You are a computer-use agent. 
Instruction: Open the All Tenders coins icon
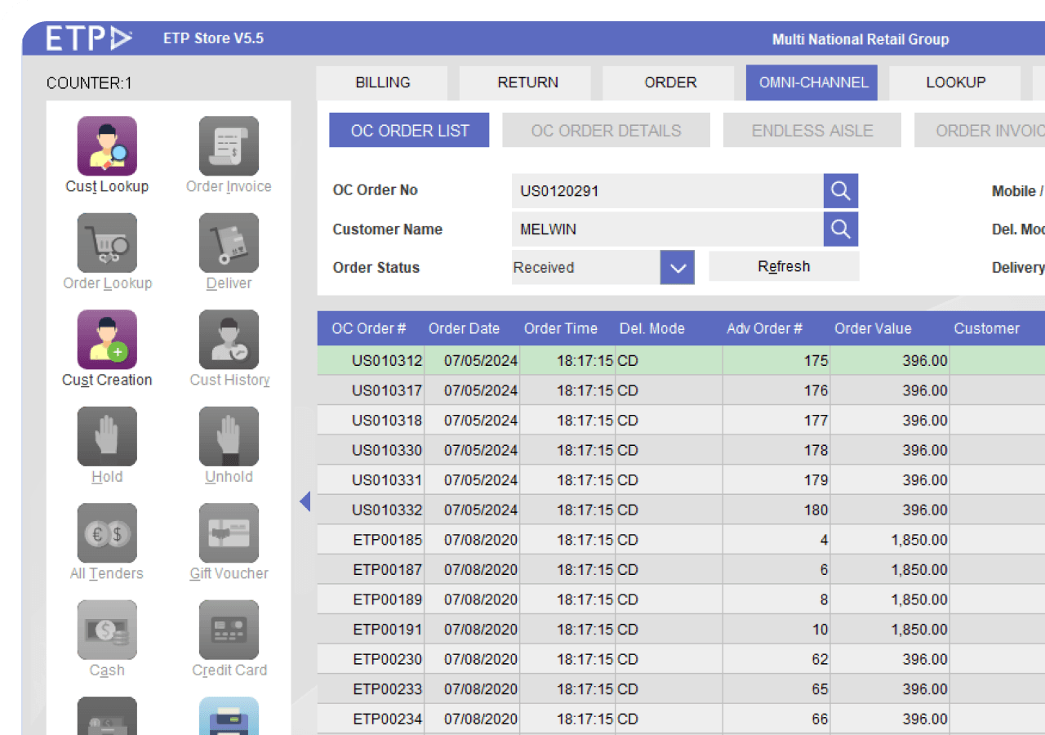coord(107,533)
